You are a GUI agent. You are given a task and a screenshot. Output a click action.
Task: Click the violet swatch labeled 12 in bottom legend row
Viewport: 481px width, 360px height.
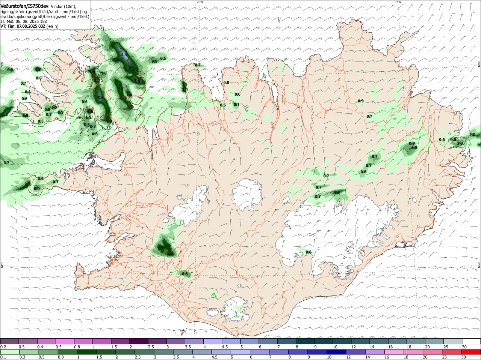355,352
